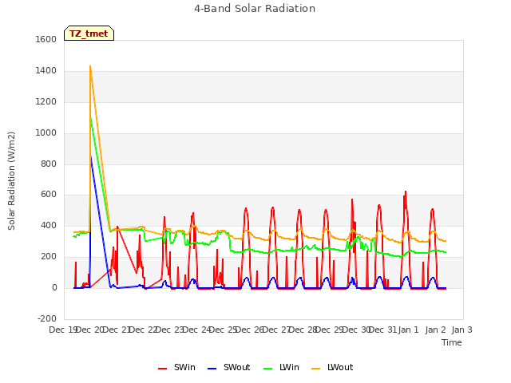Image resolution: width=511 pixels, height=383 pixels.
Task: Click the Dec 19 x-axis label
Action: tap(63, 330)
